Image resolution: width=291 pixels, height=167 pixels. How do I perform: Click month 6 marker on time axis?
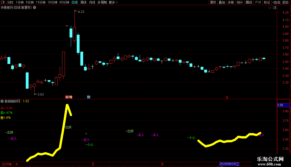click(162, 164)
